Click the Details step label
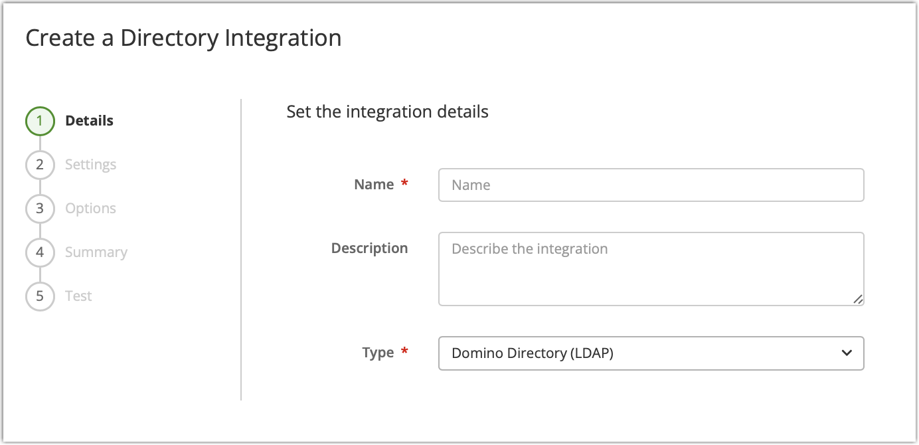Viewport: 919px width, 445px height. (x=88, y=121)
